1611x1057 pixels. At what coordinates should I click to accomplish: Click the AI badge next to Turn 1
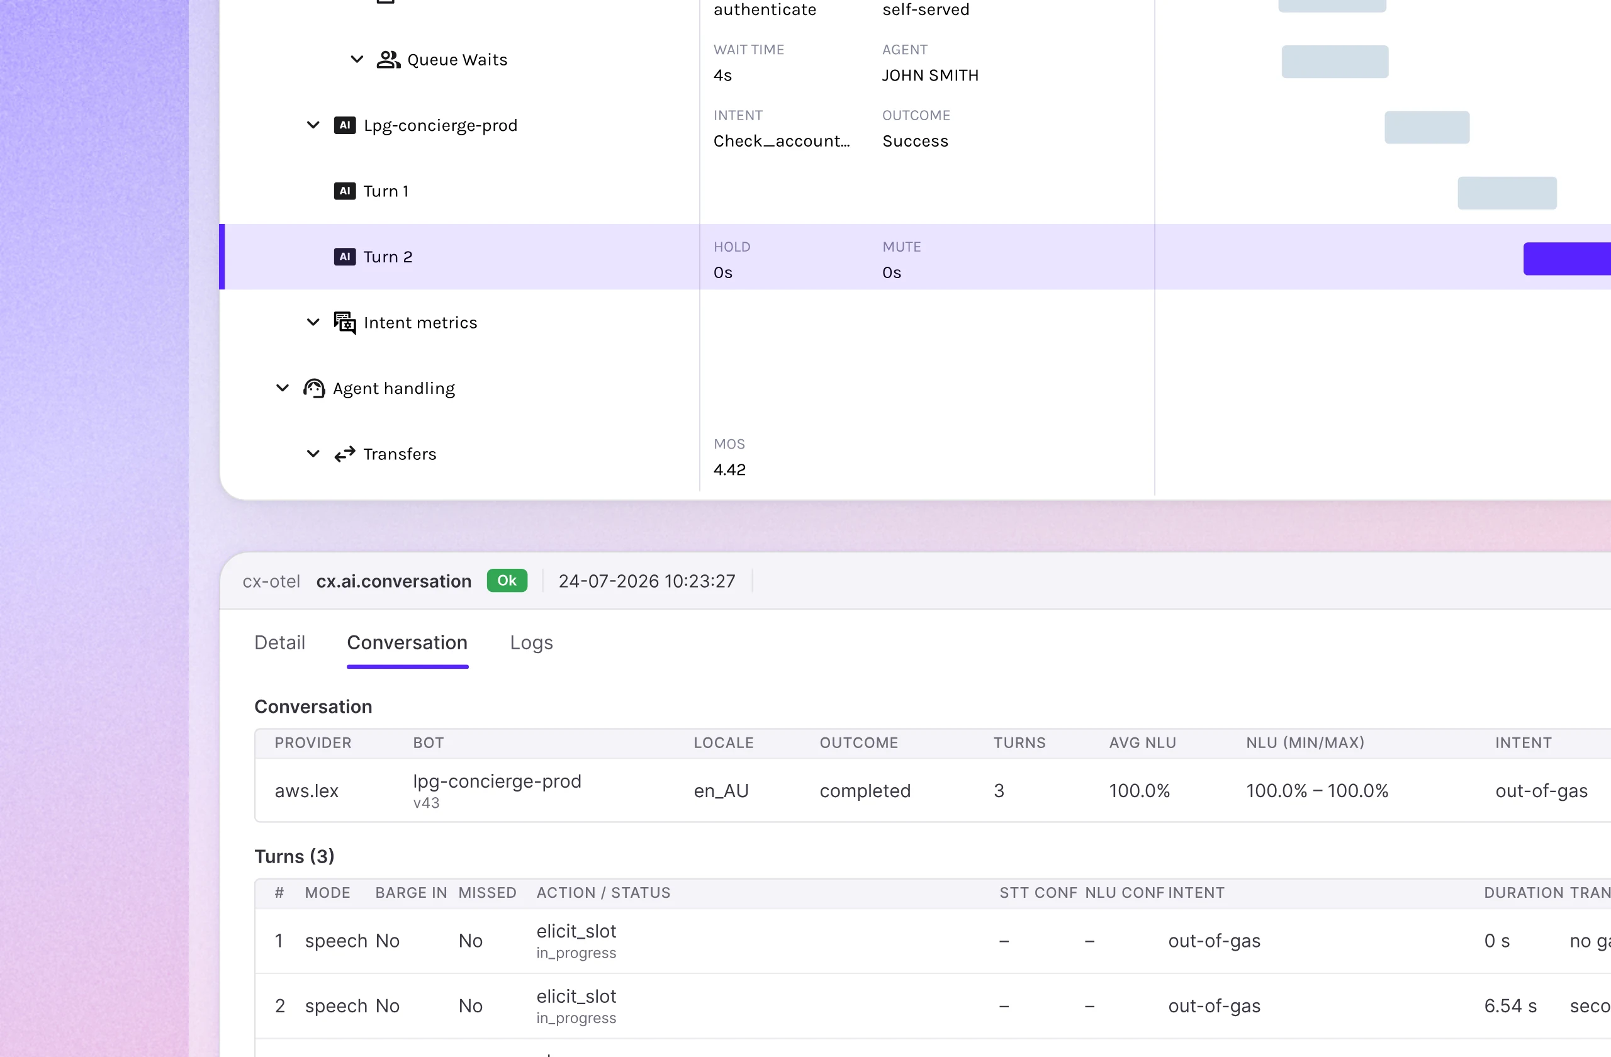[344, 191]
